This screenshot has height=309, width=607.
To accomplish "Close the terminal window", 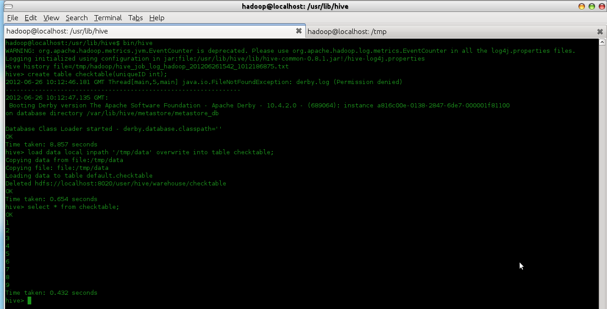I will (601, 6).
